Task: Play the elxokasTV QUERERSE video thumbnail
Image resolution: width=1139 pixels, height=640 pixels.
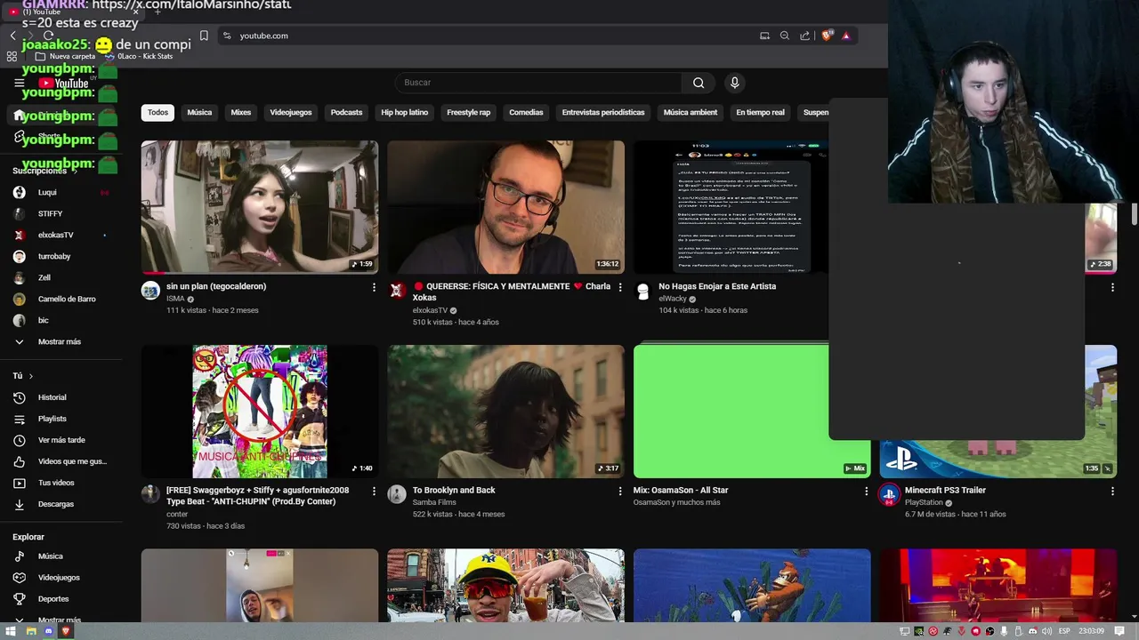Action: tap(505, 207)
